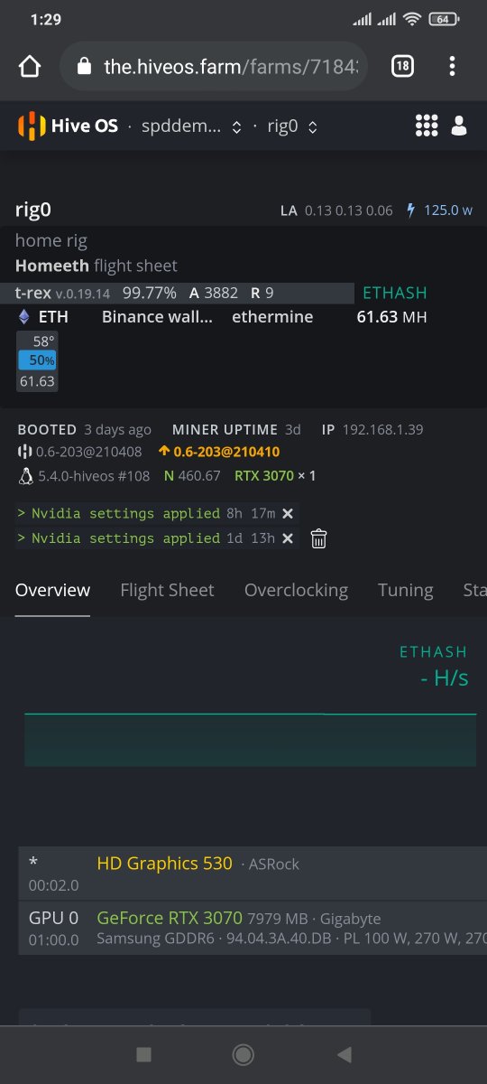The height and width of the screenshot is (1084, 487).
Task: Open Chrome's three-dot menu
Action: 453,66
